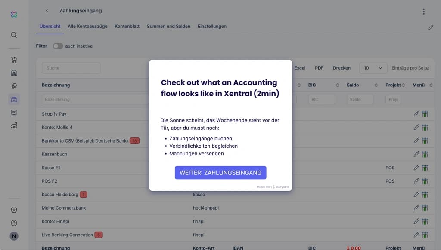441x250 pixels.
Task: Open settings gear in sidebar
Action: (x=14, y=210)
